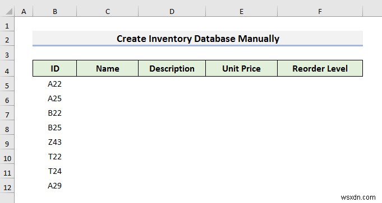Click the cell containing B22

(55, 113)
